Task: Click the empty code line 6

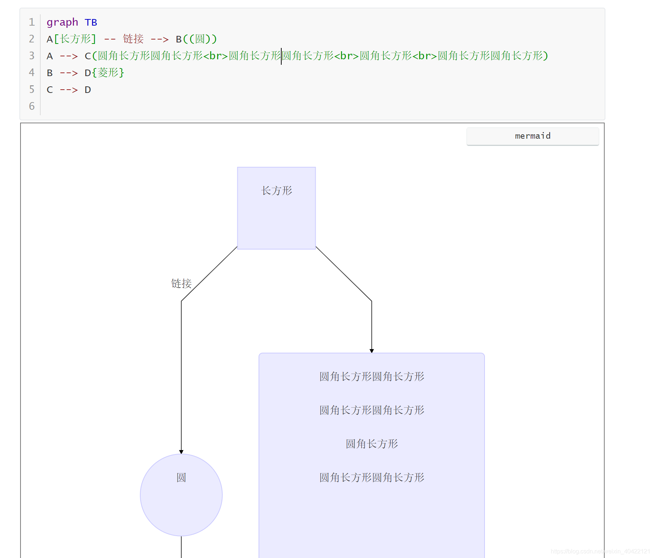Action: [x=322, y=106]
